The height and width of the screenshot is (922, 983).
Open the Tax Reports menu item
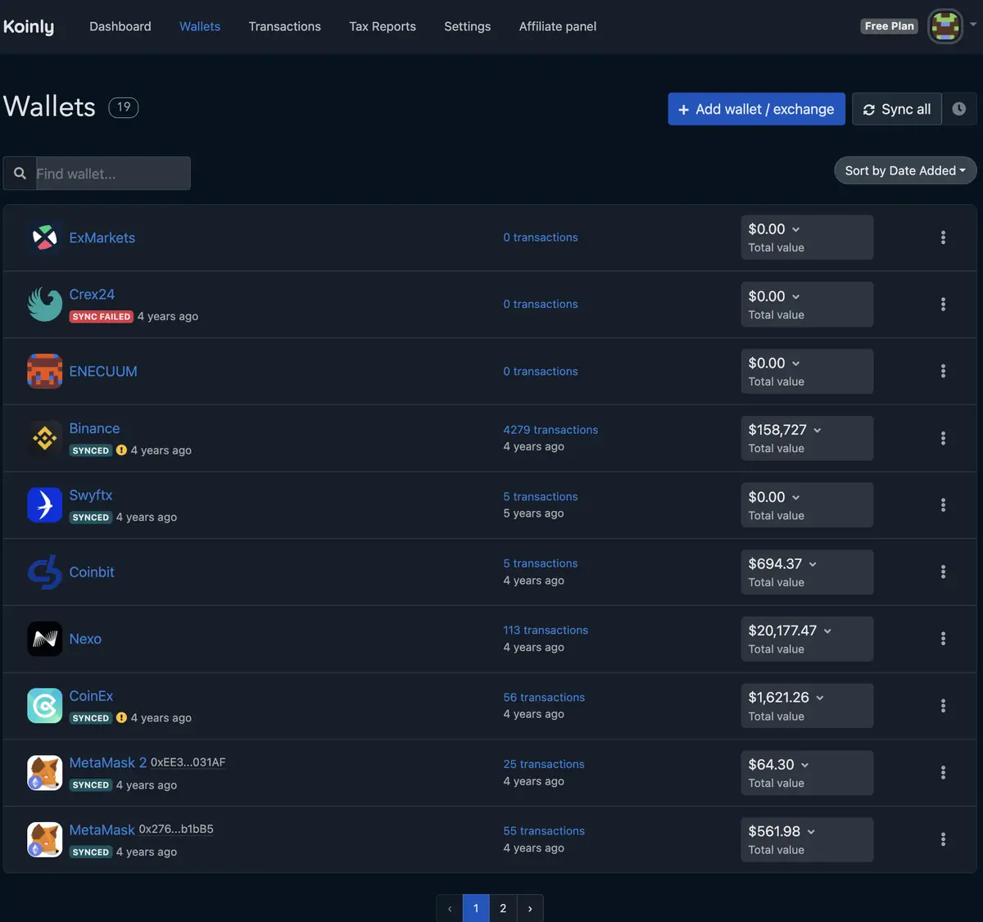click(x=382, y=26)
